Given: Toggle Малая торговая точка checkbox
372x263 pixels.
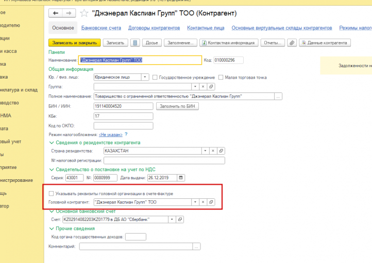Looking at the screenshot, I should (221, 78).
